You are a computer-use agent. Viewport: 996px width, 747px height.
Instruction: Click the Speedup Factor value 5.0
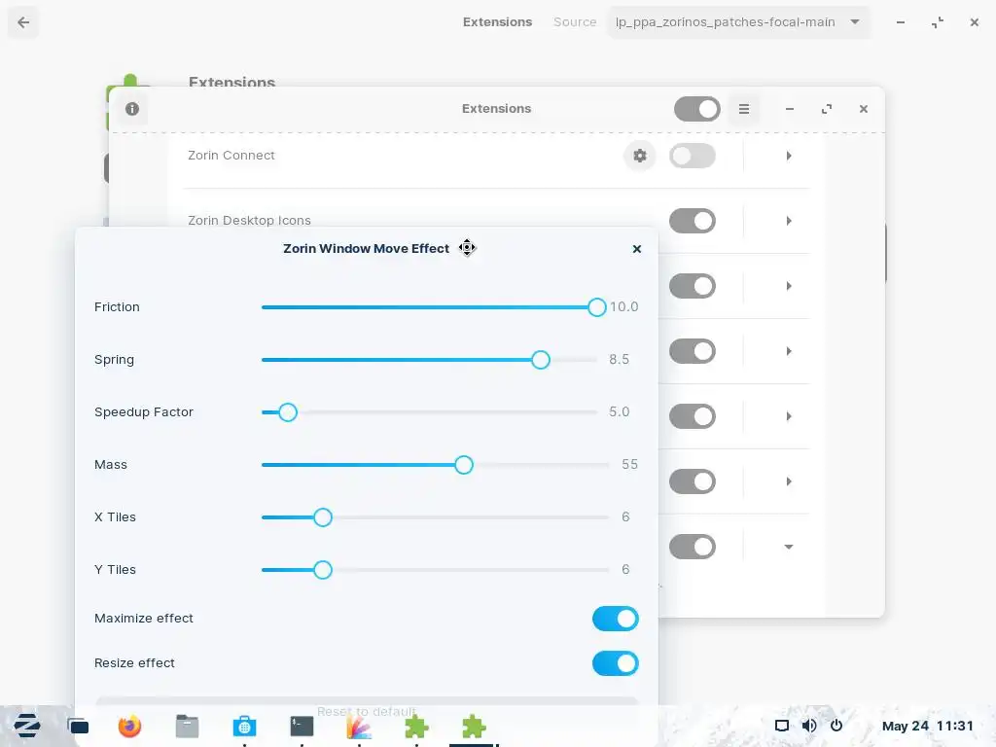(620, 411)
